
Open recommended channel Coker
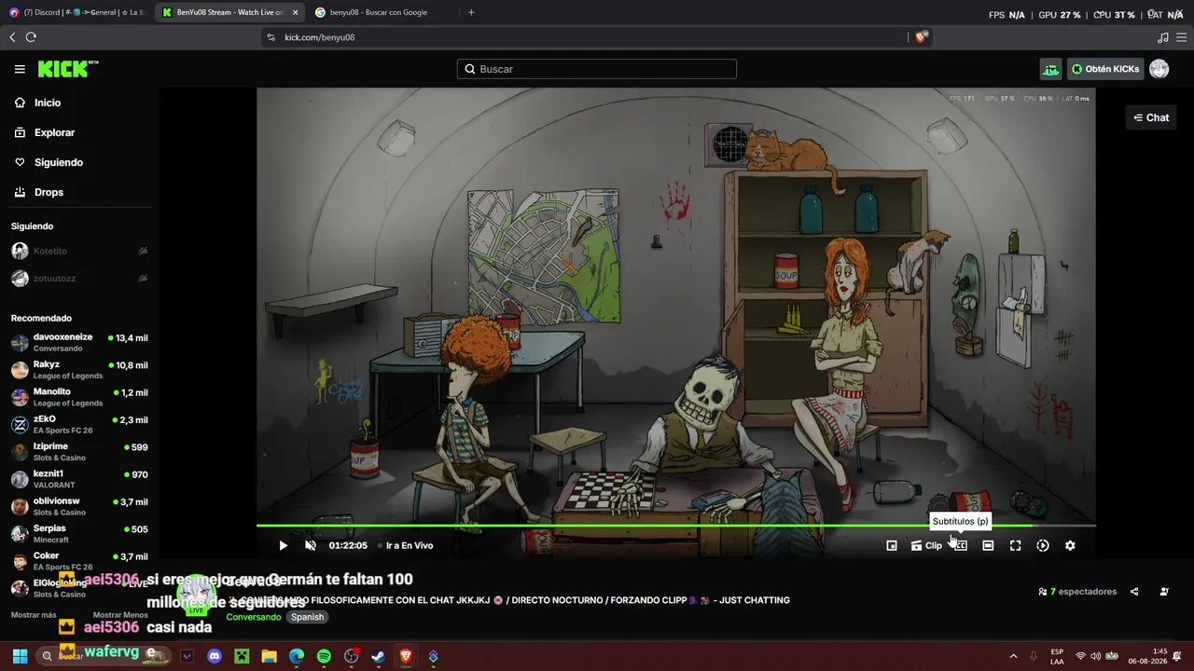click(x=79, y=561)
